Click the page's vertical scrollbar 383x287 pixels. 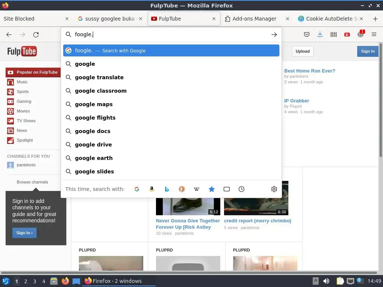pyautogui.click(x=380, y=100)
